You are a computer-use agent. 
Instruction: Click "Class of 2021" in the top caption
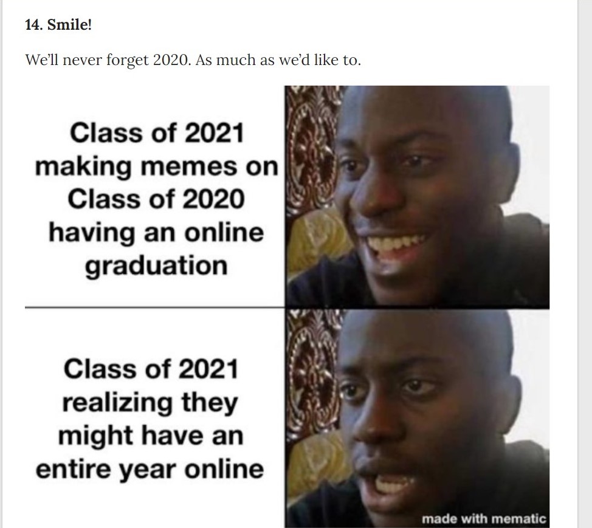pyautogui.click(x=156, y=133)
